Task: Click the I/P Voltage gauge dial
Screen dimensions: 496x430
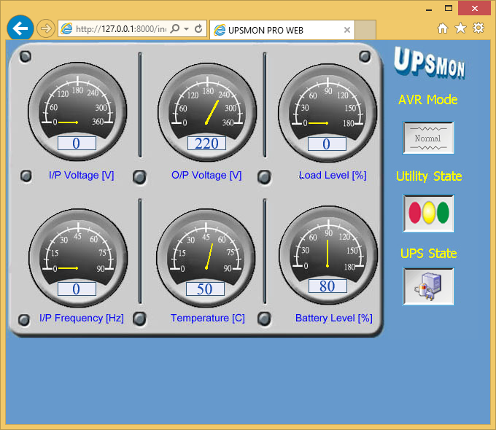Action: (77, 111)
